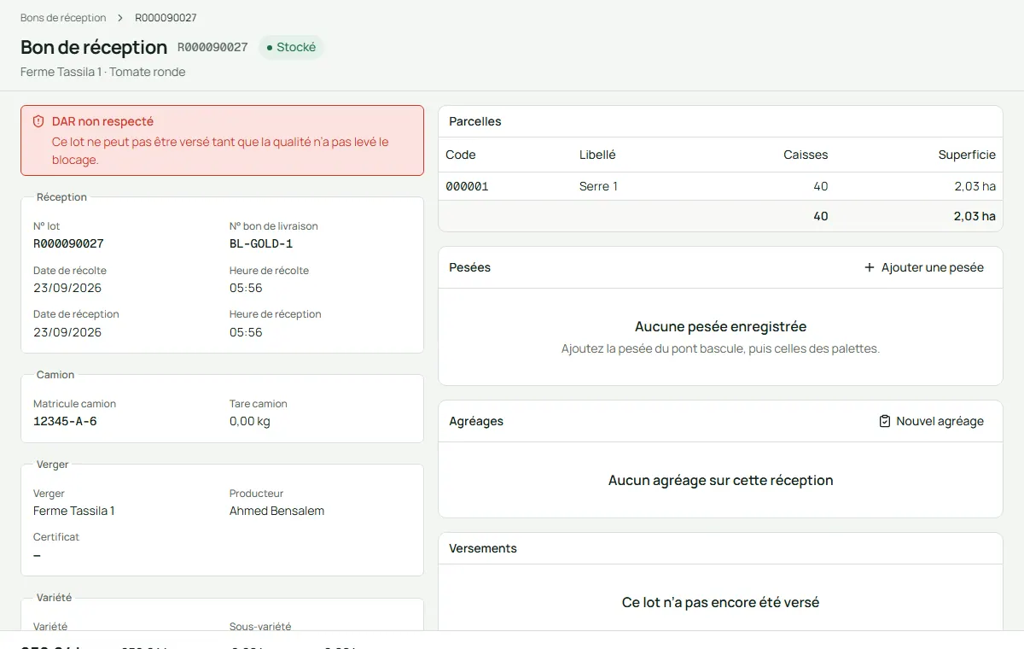Click the Code column header
The image size is (1024, 649).
point(461,155)
